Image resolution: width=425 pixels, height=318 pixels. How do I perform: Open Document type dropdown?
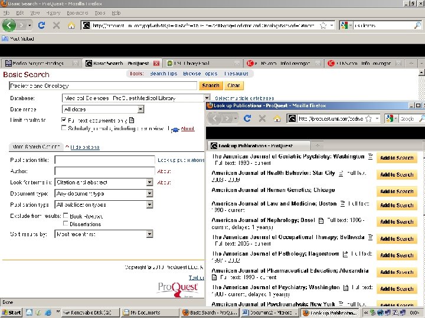pyautogui.click(x=149, y=193)
